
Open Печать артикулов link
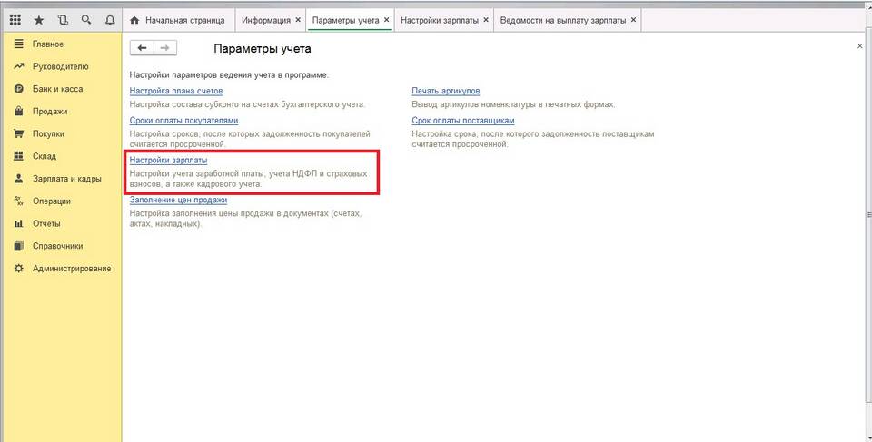[x=445, y=92]
